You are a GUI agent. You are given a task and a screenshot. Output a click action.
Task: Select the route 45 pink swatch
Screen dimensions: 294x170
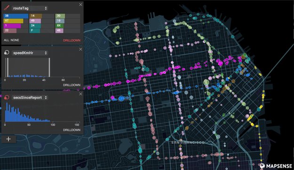[x=59, y=31]
